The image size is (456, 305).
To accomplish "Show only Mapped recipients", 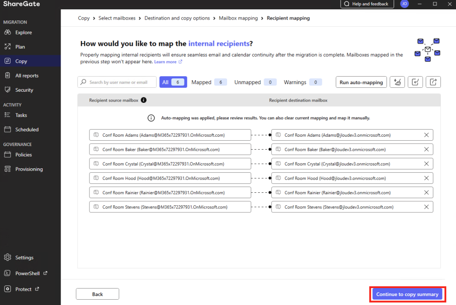I will coord(209,82).
